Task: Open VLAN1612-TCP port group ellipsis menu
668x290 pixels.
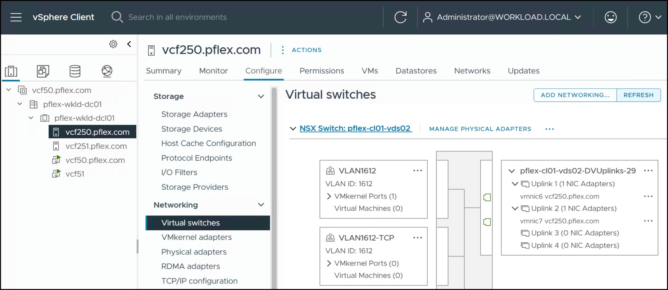Action: pyautogui.click(x=418, y=237)
